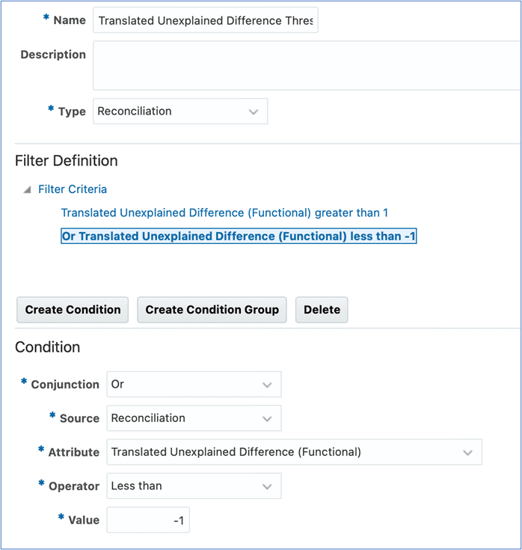Click the Delete button
Viewport: 522px width, 550px height.
(x=322, y=310)
